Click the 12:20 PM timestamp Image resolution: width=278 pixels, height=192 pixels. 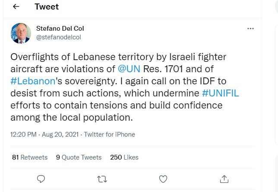click(x=23, y=134)
